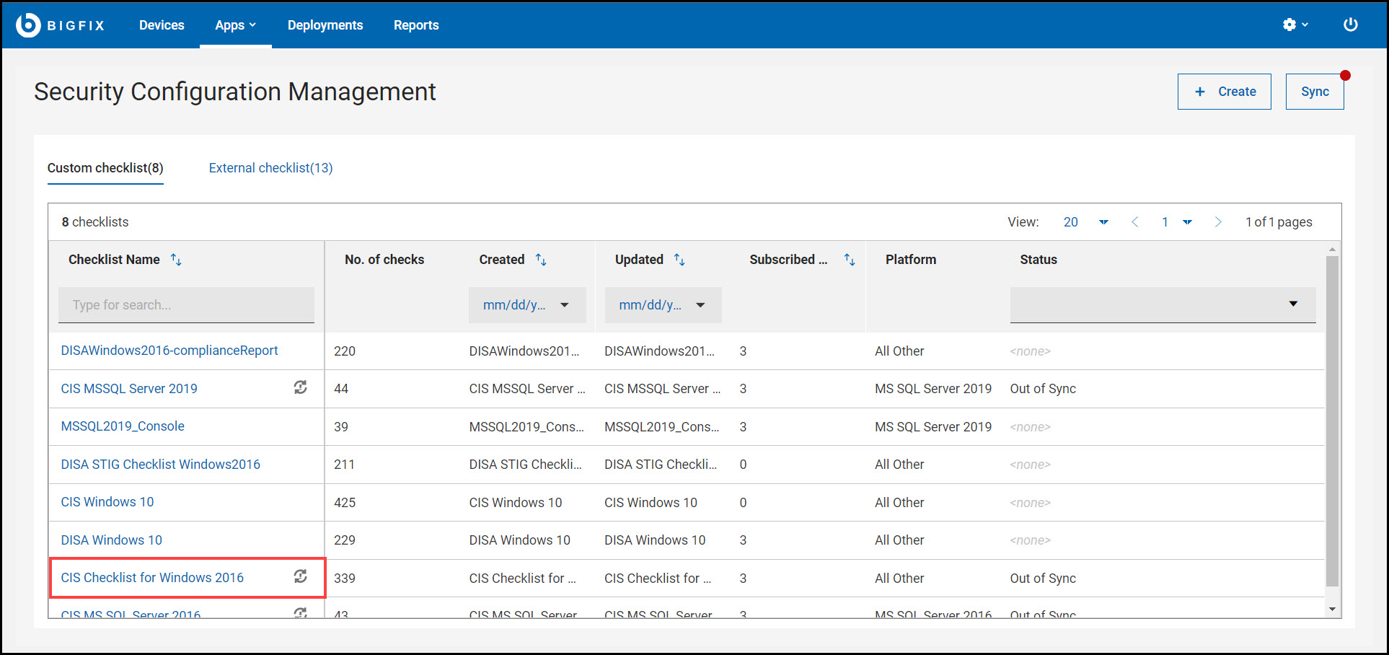Click the checklist name search field
Image resolution: width=1389 pixels, height=655 pixels.
186,305
